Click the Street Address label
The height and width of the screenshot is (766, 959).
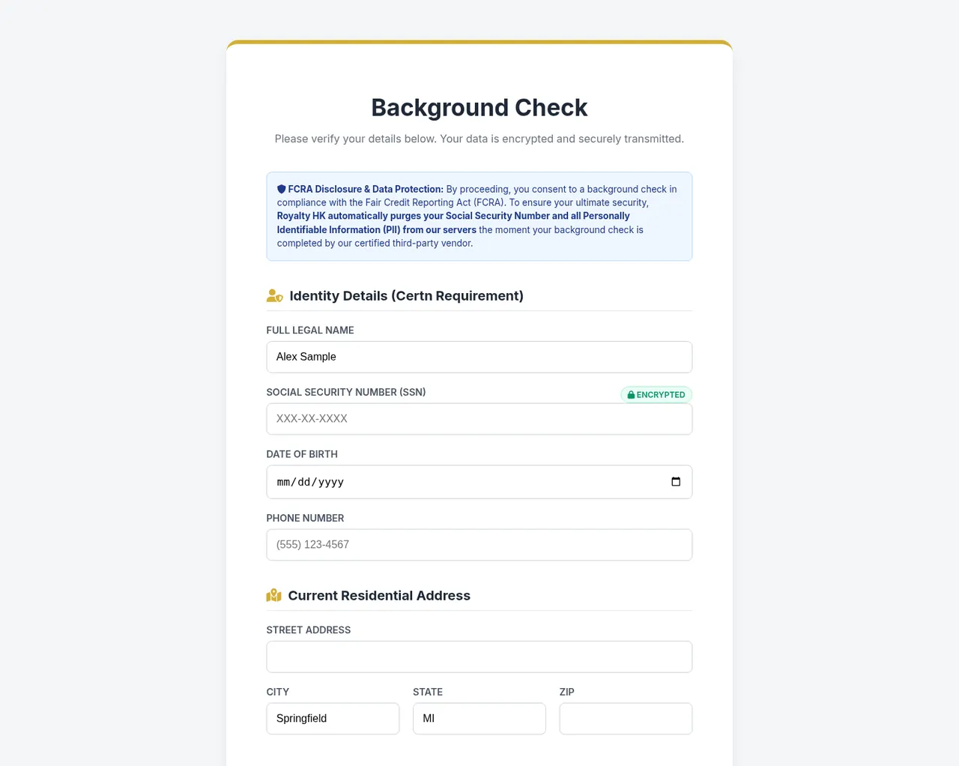(x=309, y=630)
